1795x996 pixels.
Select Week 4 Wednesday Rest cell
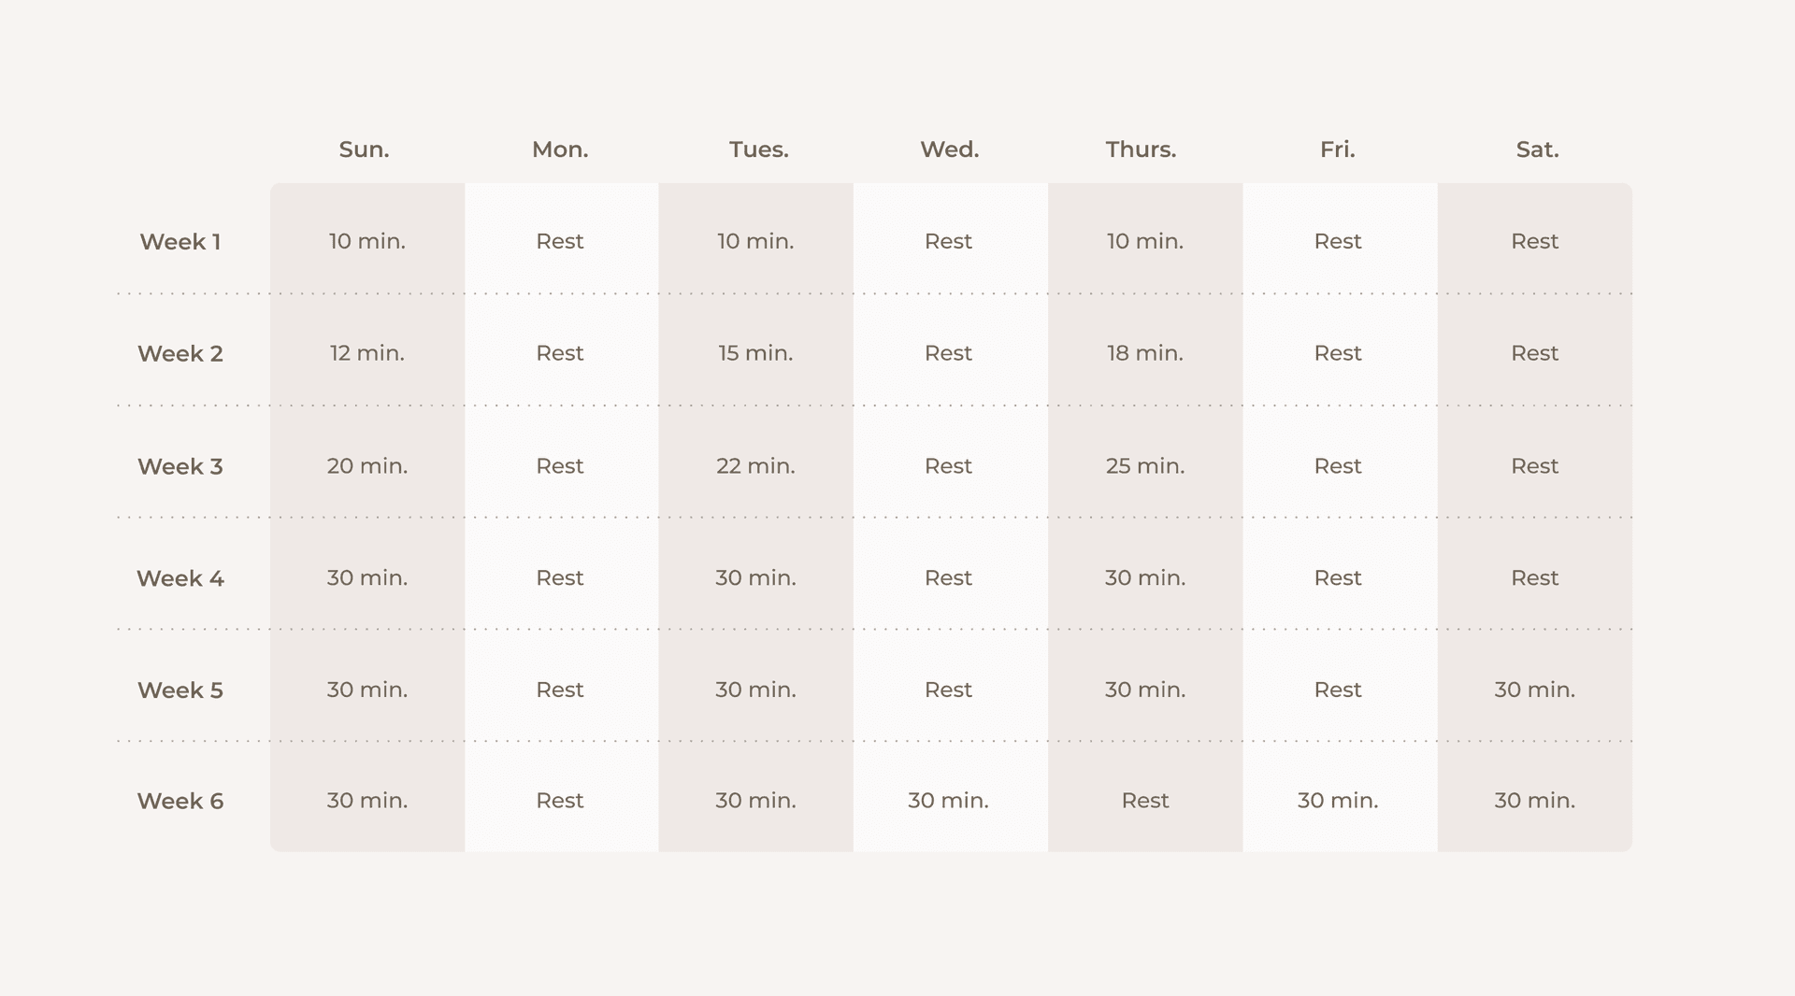tap(948, 577)
